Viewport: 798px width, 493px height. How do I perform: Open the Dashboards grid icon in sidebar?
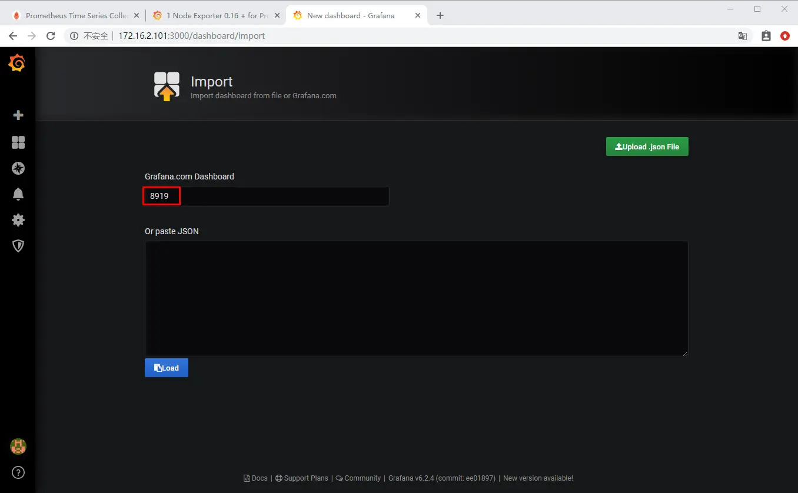click(18, 142)
